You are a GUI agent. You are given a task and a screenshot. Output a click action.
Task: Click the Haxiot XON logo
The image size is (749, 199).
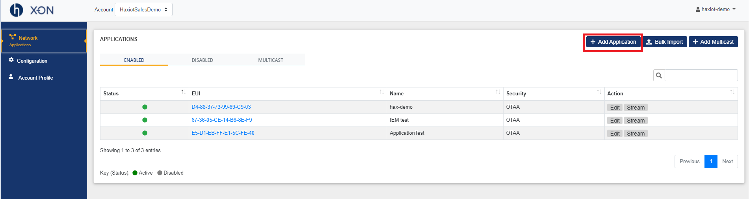point(32,10)
